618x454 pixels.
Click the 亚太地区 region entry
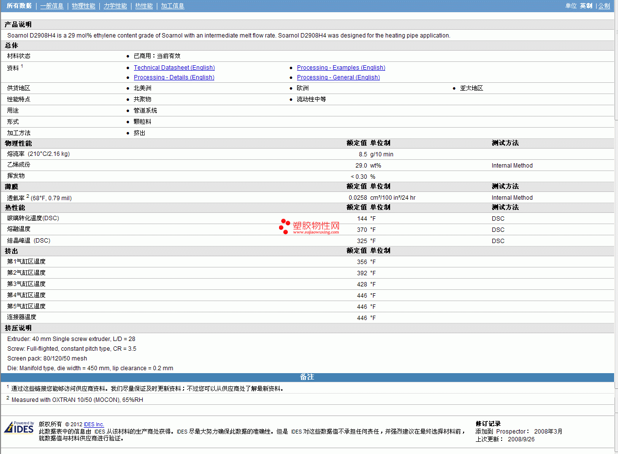tap(471, 88)
